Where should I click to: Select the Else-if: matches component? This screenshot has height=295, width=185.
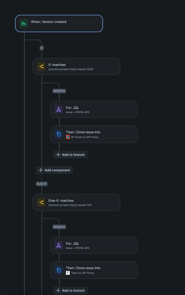point(76,202)
